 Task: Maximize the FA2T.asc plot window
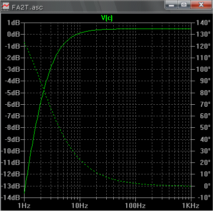[184, 5]
